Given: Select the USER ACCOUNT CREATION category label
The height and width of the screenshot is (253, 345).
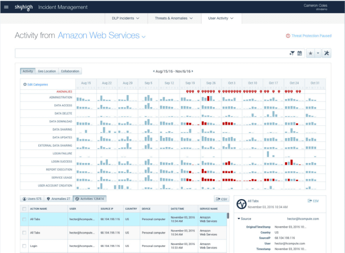Looking at the screenshot, I should tap(55, 186).
